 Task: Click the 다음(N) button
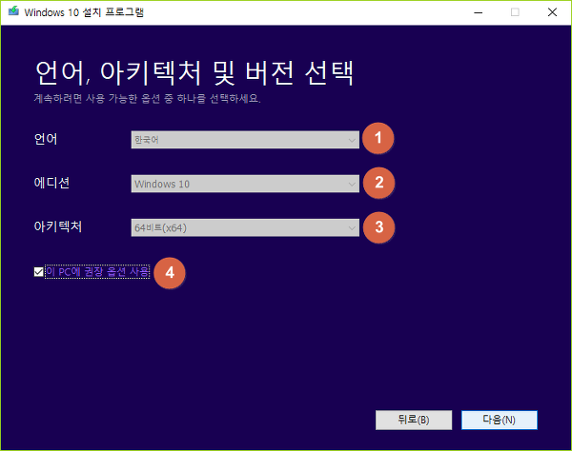click(x=499, y=420)
